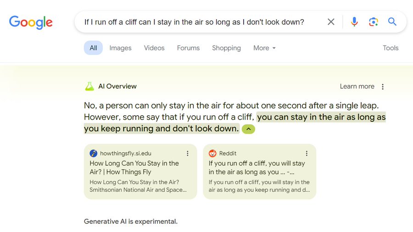The width and height of the screenshot is (413, 232).
Task: Open the Shopping tab
Action: [226, 48]
